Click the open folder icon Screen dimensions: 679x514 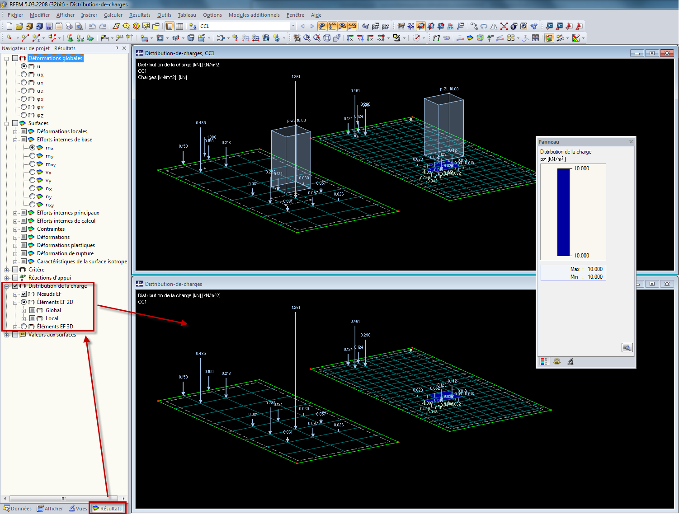pyautogui.click(x=19, y=26)
